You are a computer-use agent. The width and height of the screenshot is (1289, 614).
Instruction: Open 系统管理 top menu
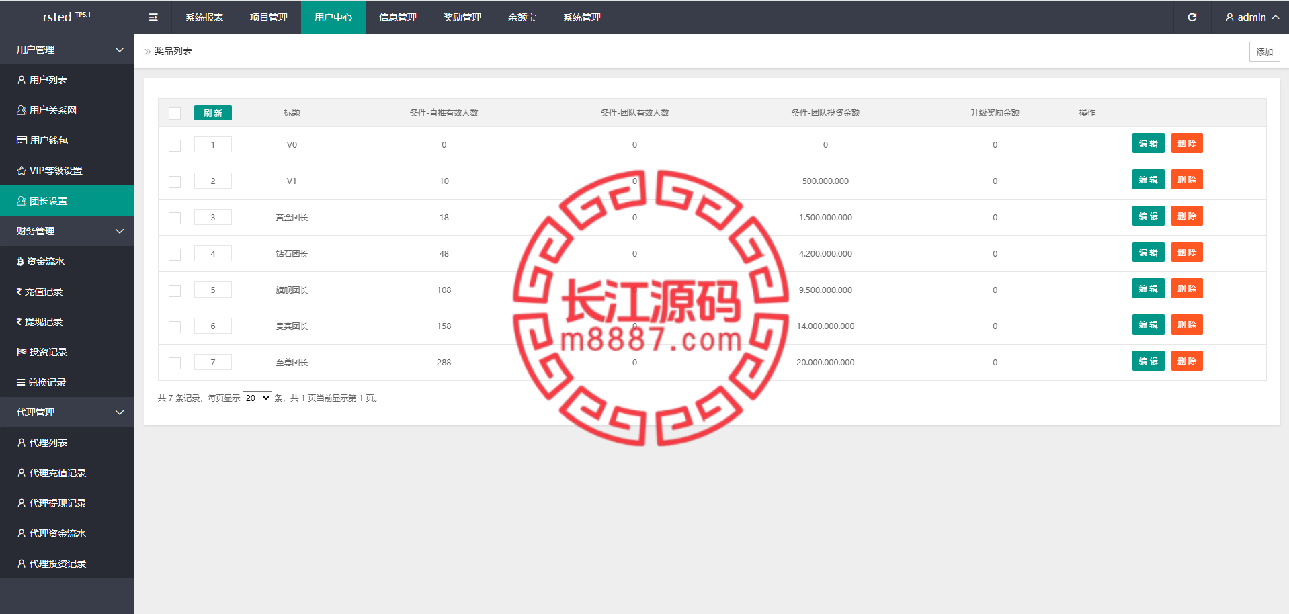[582, 17]
